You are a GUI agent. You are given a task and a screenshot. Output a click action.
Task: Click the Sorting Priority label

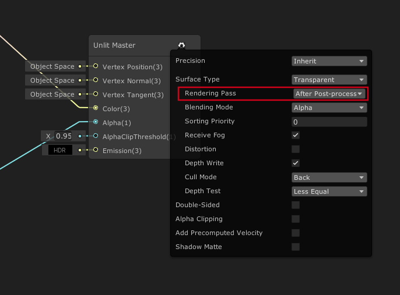click(x=209, y=121)
